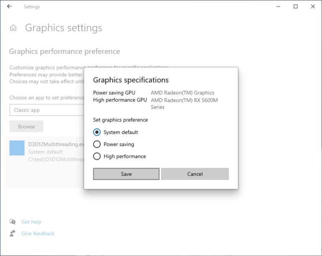The height and width of the screenshot is (256, 322).
Task: Go to Settings home via house icon
Action: (x=13, y=28)
